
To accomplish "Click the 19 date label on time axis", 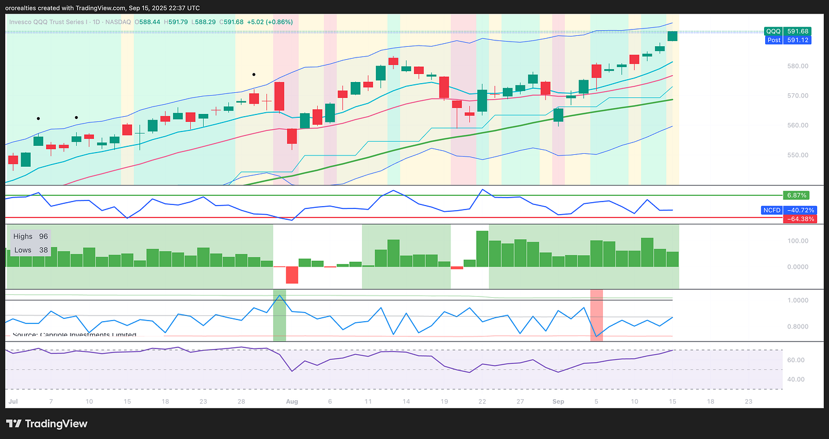I will [x=444, y=401].
